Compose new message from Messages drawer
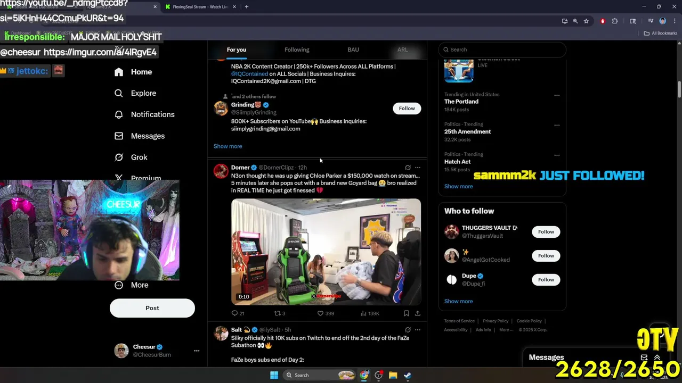 point(644,357)
